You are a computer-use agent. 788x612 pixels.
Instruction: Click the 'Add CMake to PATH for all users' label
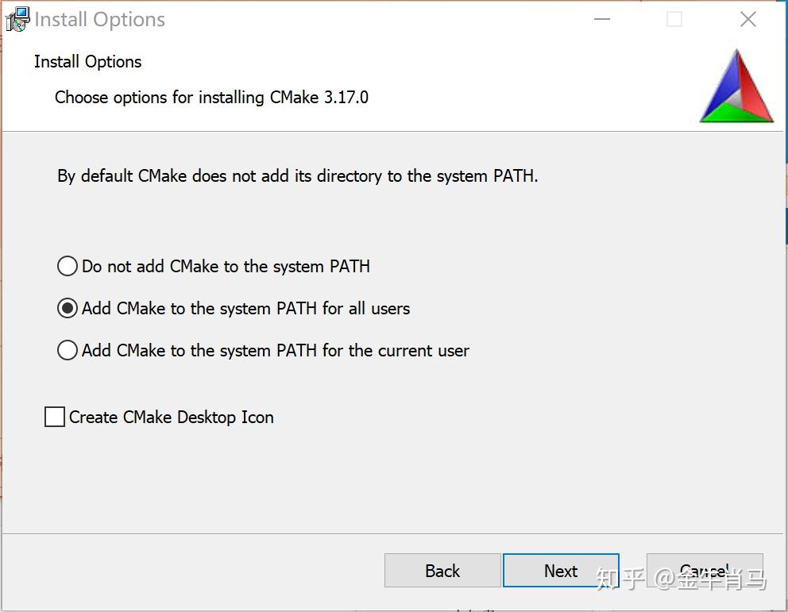(x=246, y=309)
